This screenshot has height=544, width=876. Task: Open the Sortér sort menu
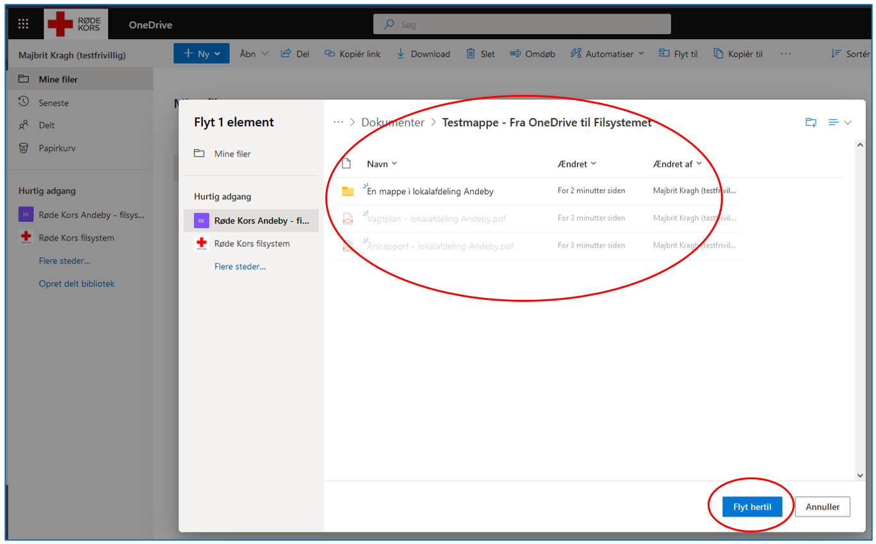click(x=850, y=54)
